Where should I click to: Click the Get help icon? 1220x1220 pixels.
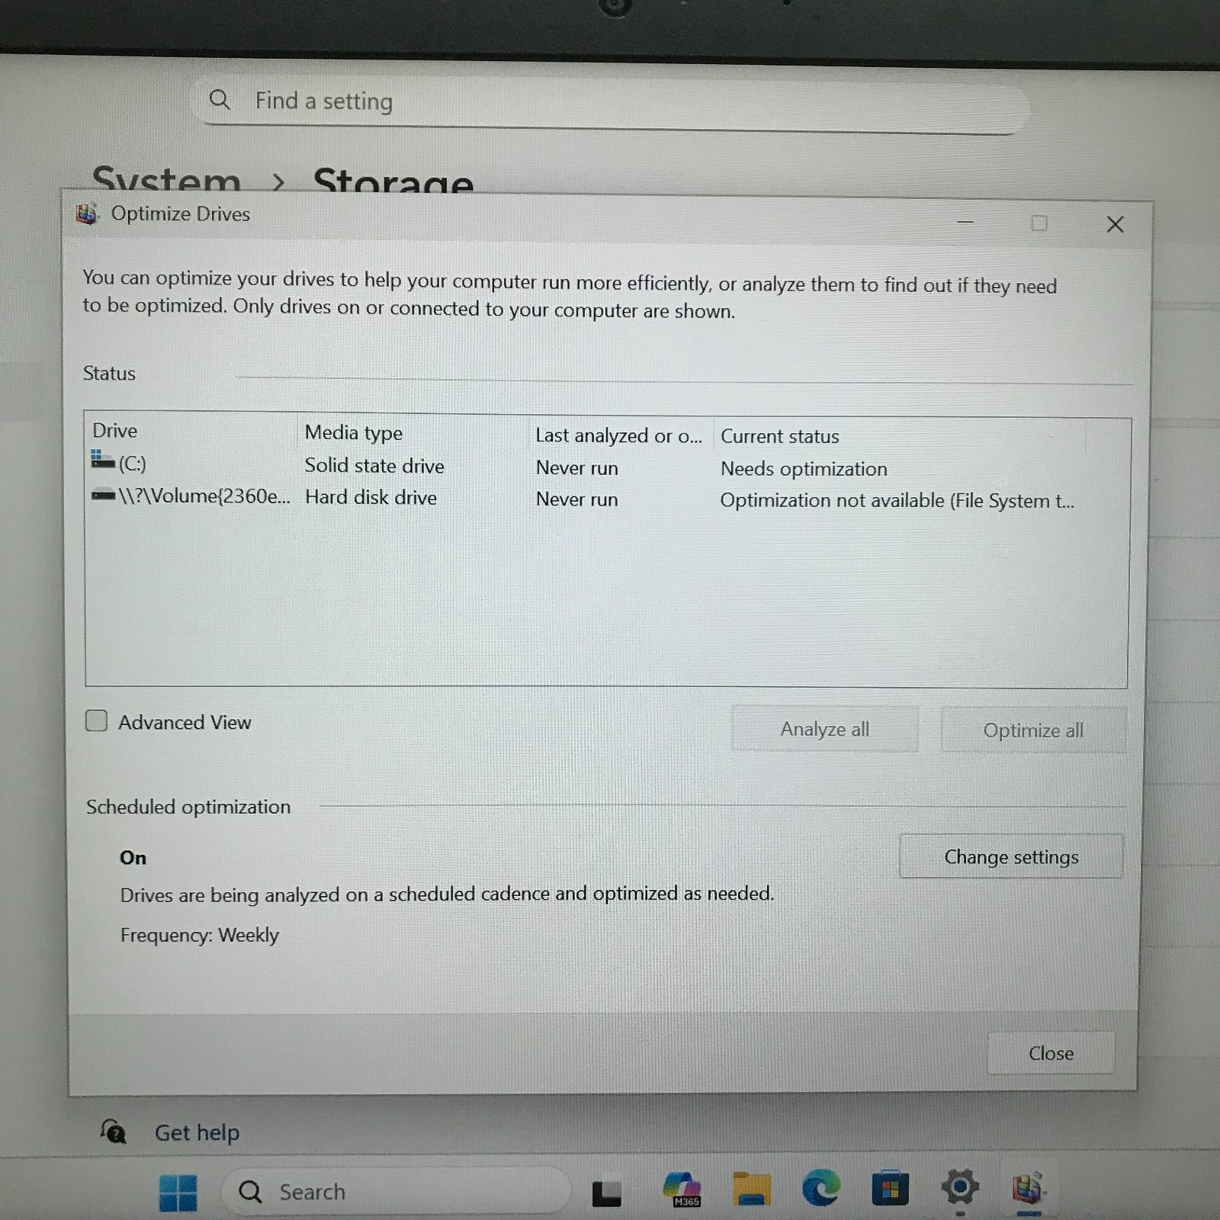[x=113, y=1131]
